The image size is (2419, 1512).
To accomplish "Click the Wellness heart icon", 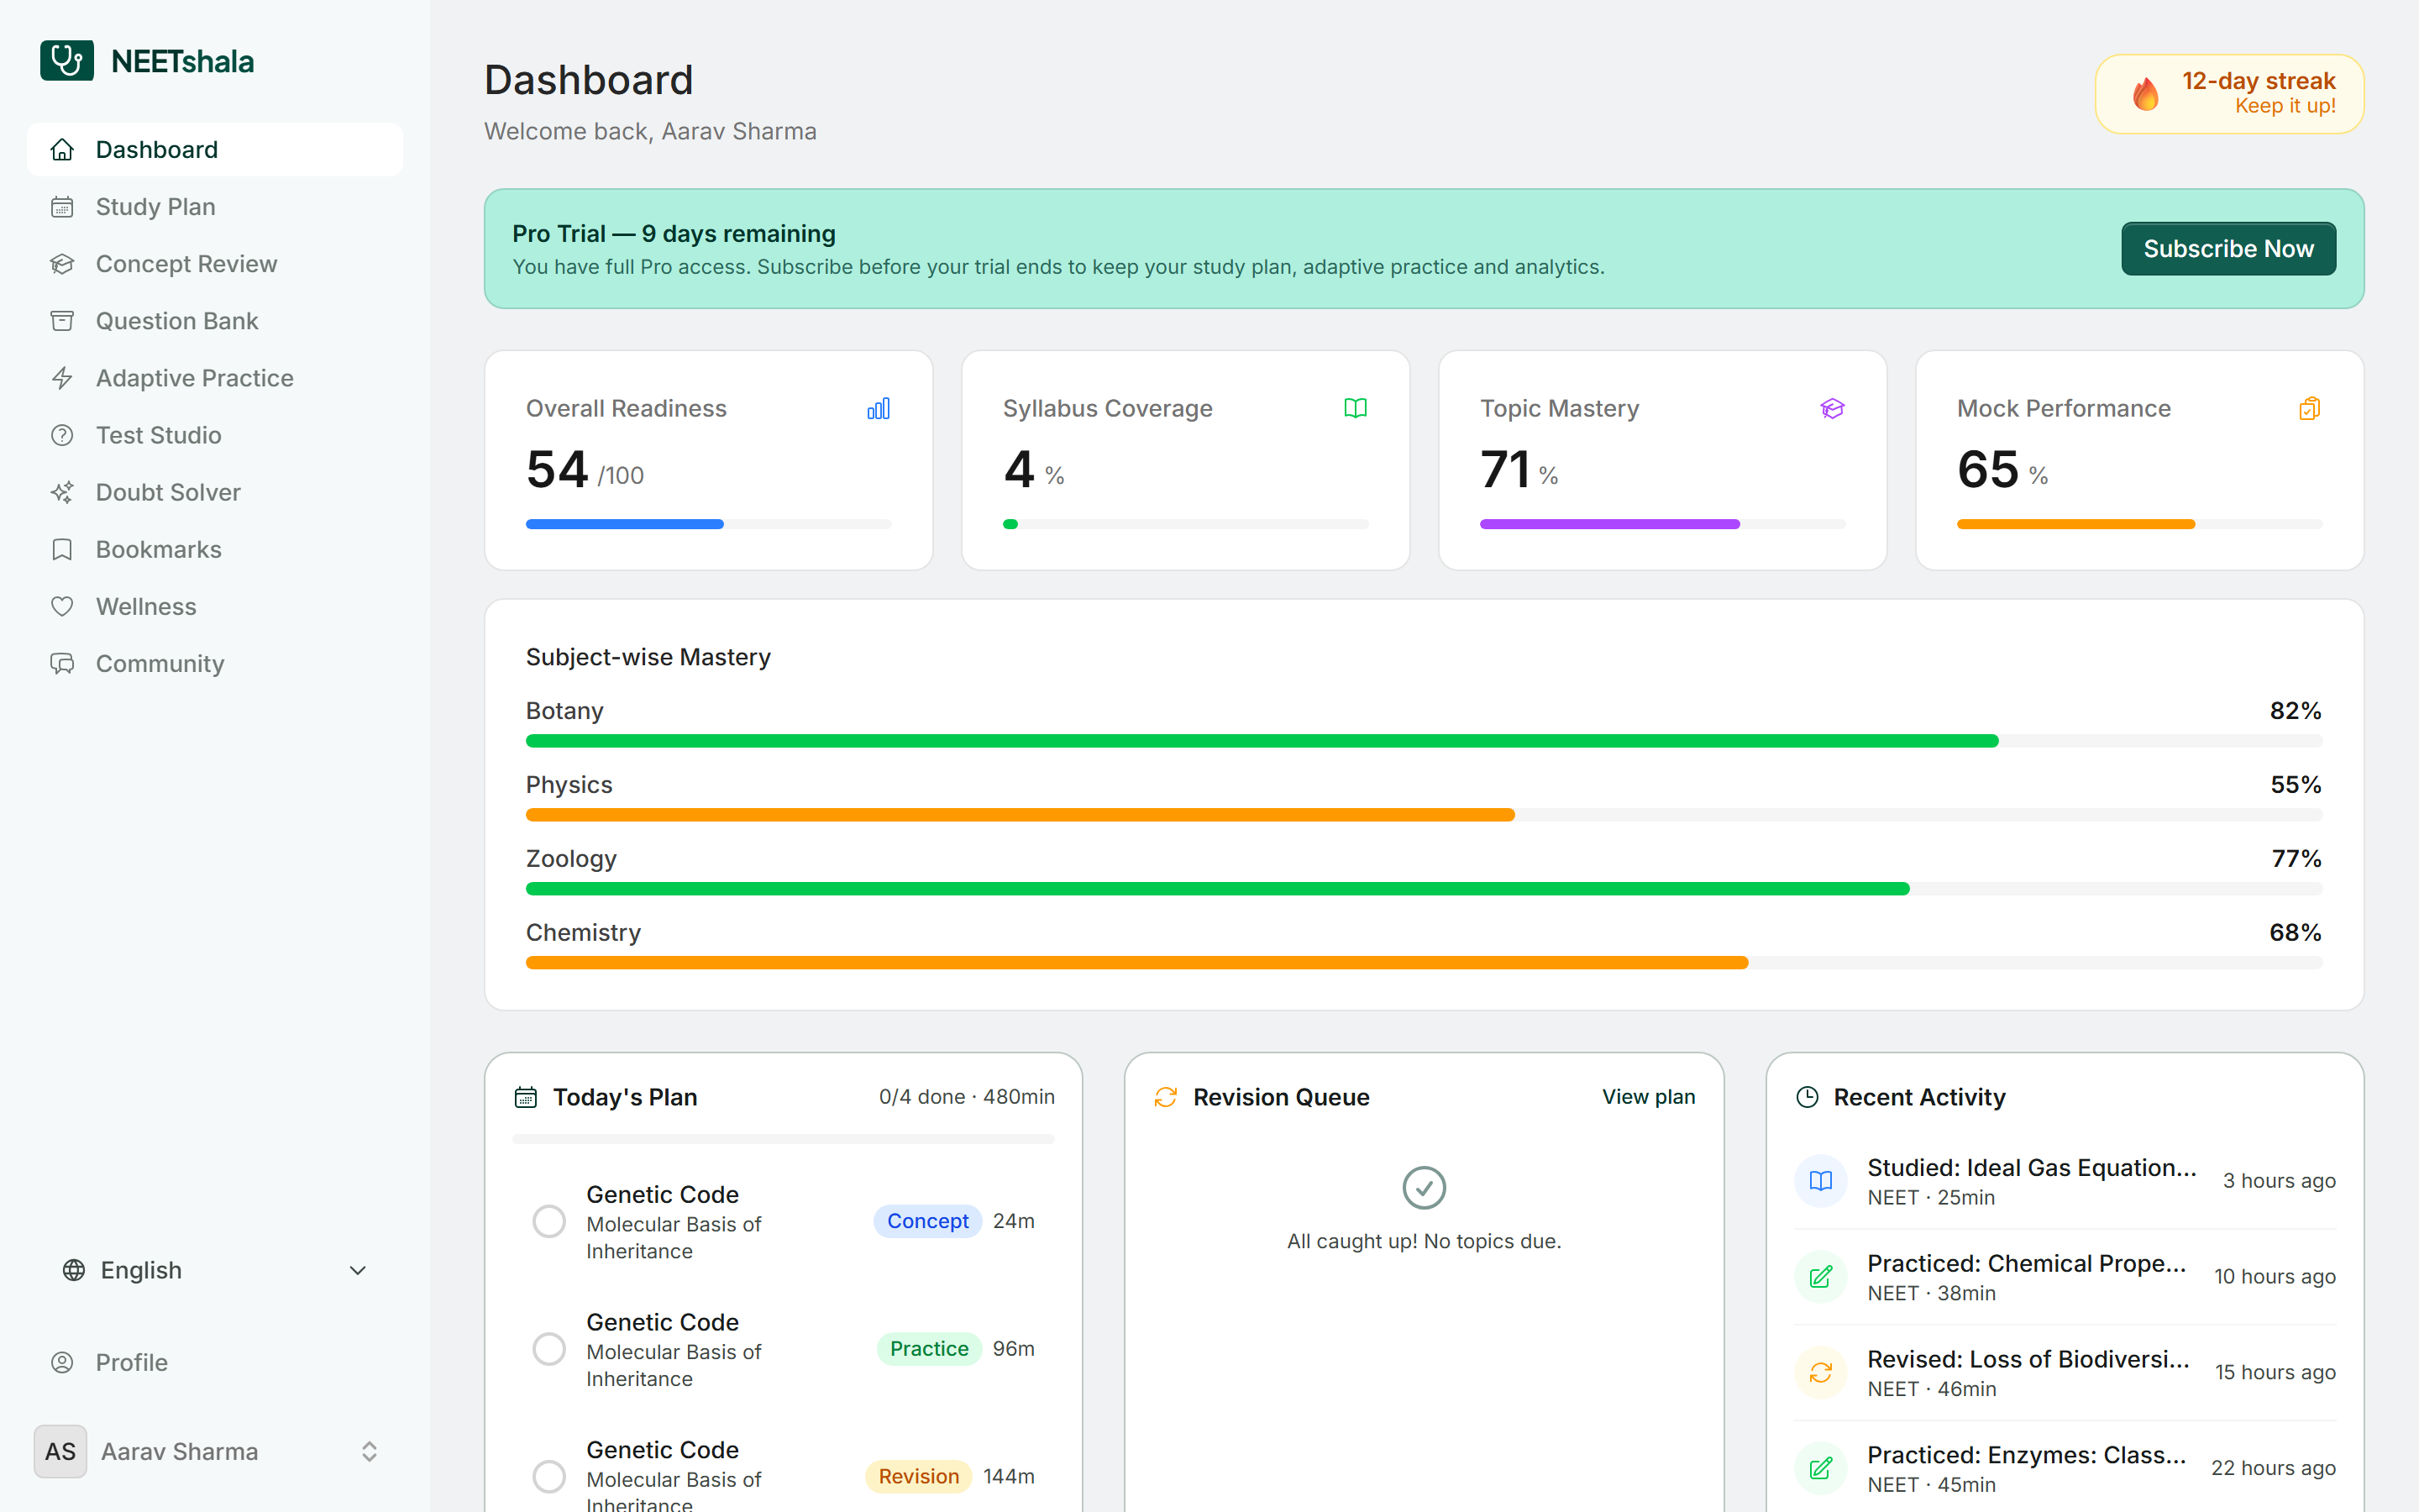I will 62,606.
